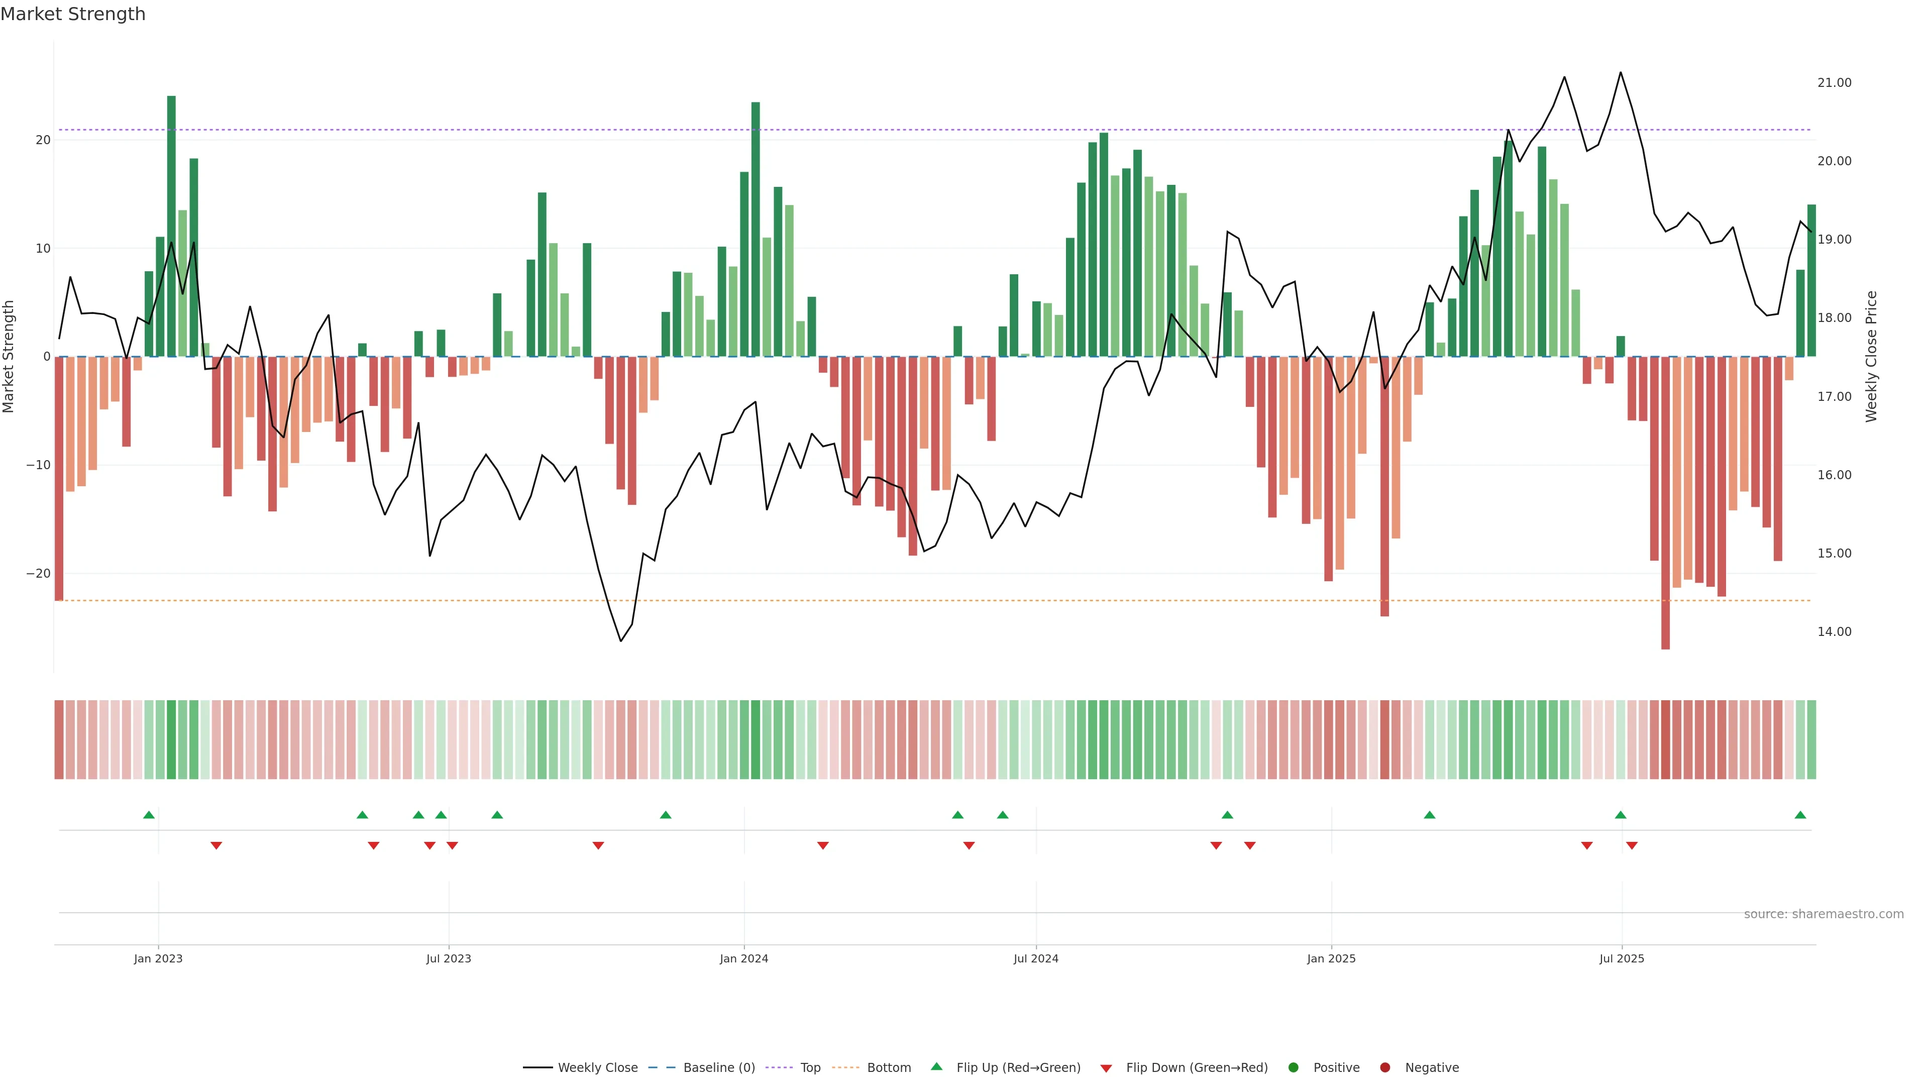Click the Flip Up green triangle legend icon

(x=936, y=1067)
